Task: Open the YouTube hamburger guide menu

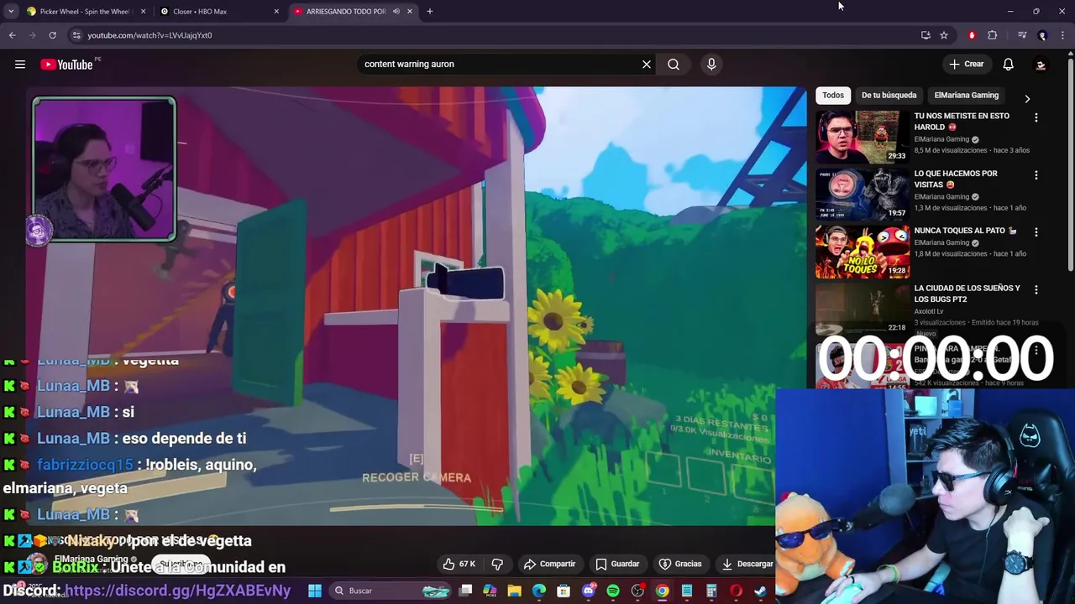Action: [20, 64]
